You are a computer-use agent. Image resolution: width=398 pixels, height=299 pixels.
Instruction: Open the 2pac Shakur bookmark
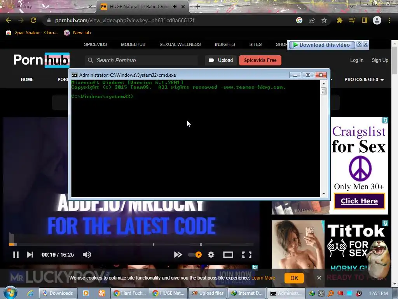pos(32,33)
